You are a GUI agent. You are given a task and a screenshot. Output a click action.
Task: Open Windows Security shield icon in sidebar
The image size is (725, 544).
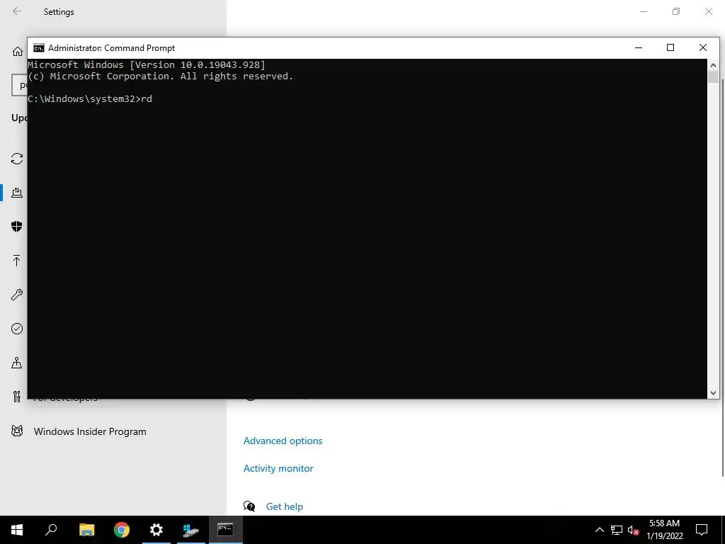pyautogui.click(x=17, y=226)
